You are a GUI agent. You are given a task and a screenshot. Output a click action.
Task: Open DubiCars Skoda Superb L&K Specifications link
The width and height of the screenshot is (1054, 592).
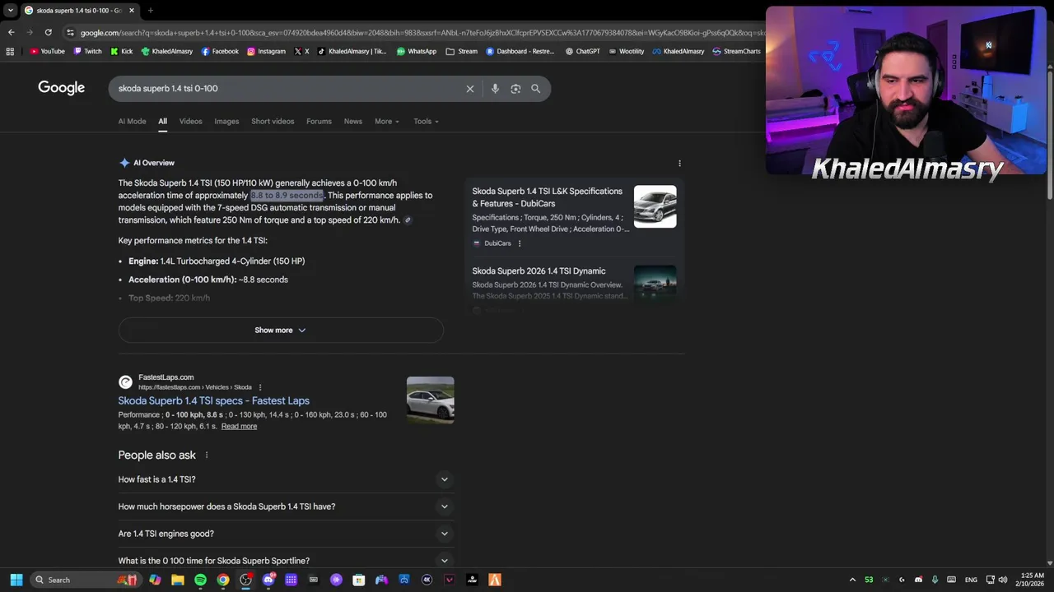547,197
